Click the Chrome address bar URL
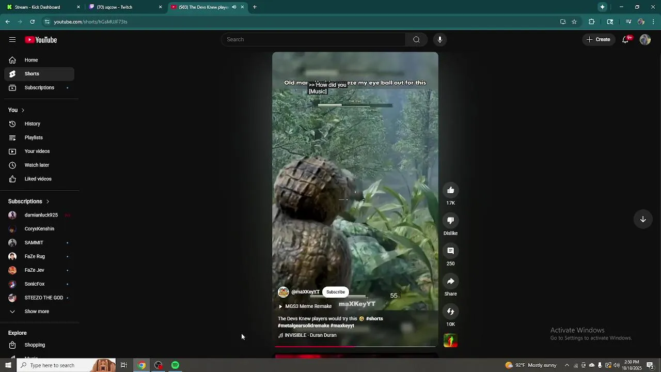The height and width of the screenshot is (372, 661). 90,22
